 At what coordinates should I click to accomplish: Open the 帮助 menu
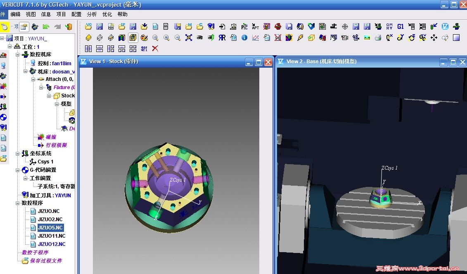pos(122,14)
